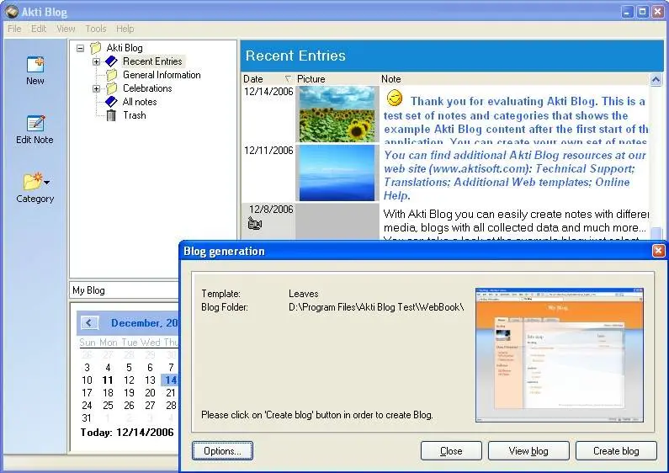Click the Leaves template preview image
The image size is (669, 473).
pyautogui.click(x=560, y=355)
